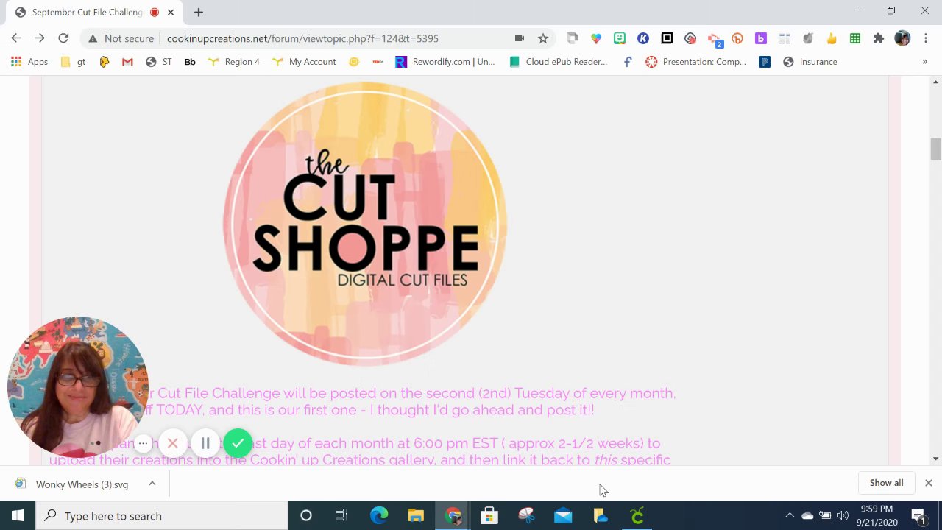
Task: Open Chrome's three-dot menu
Action: (x=926, y=38)
